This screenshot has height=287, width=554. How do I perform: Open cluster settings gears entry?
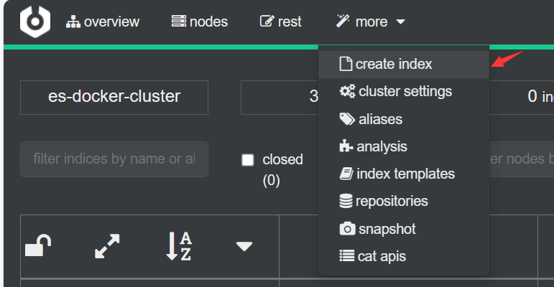click(346, 92)
